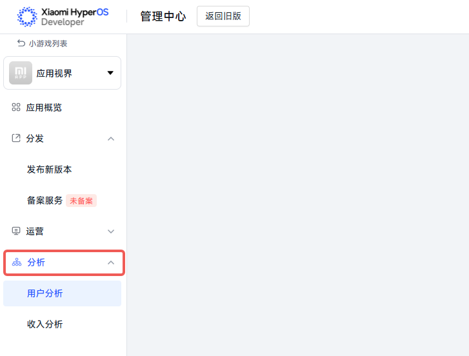Click the back arrow icon beside 小游戏列表
This screenshot has width=469, height=356.
21,43
